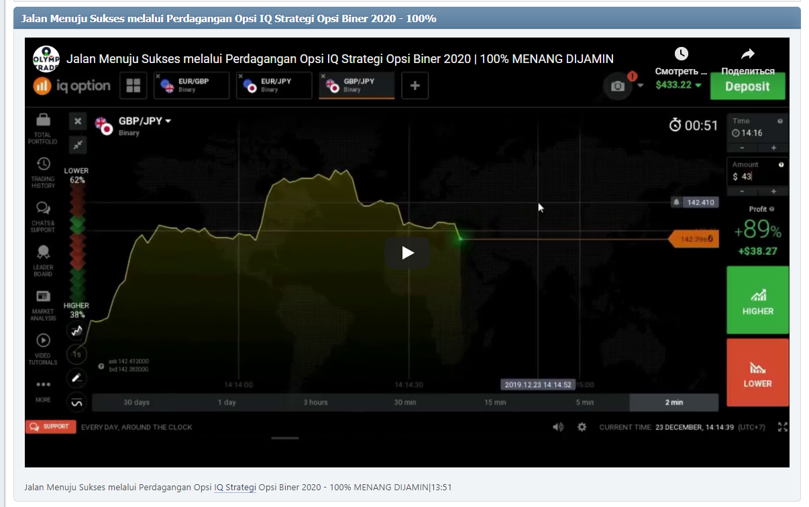Screen dimensions: 809x507
Task: Open Trading History icon
Action: 43,164
